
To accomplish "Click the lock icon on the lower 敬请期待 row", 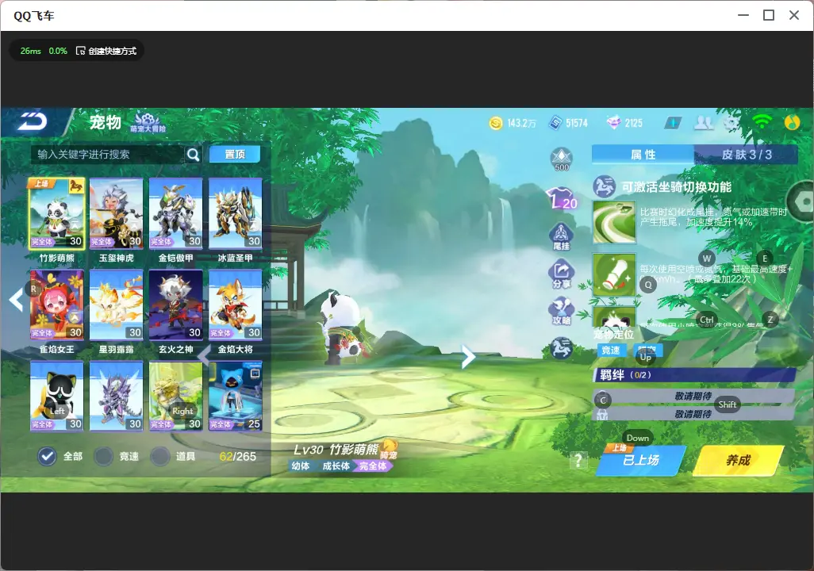I will pyautogui.click(x=602, y=414).
